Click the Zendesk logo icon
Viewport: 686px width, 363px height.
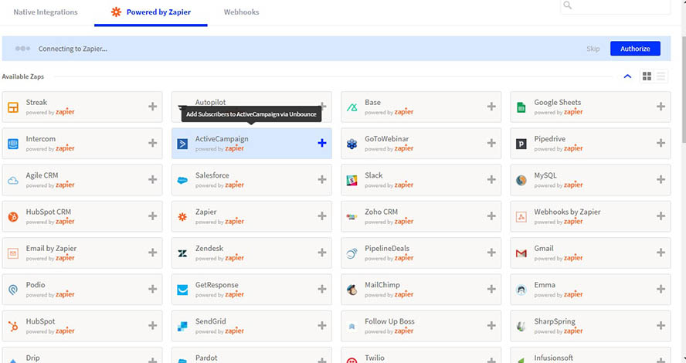pos(182,253)
